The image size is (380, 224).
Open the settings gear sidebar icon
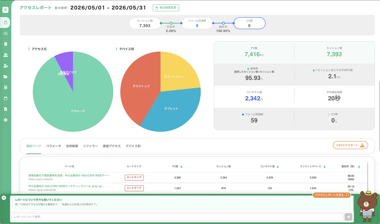pyautogui.click(x=5, y=120)
